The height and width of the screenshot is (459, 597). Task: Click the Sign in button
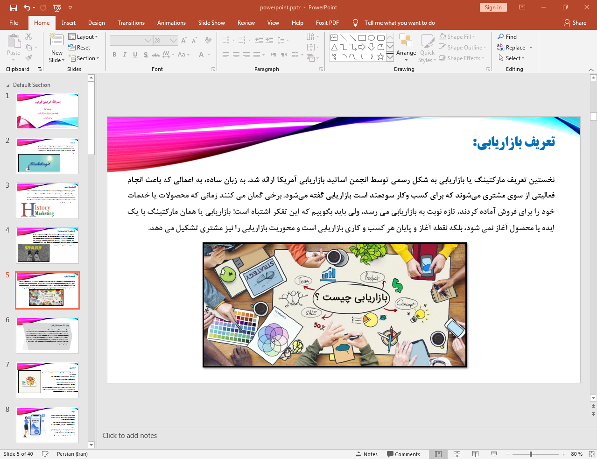point(493,7)
